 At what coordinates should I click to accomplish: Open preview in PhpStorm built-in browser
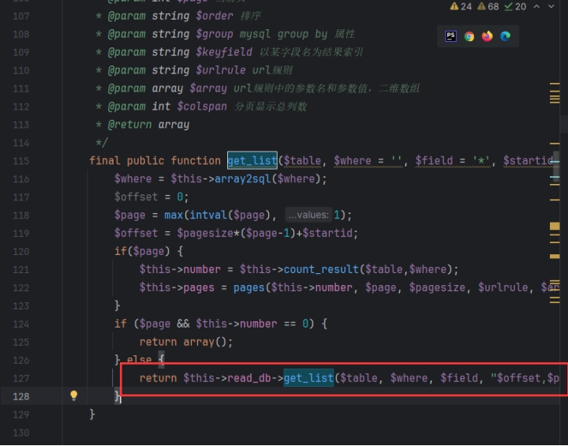pyautogui.click(x=450, y=36)
